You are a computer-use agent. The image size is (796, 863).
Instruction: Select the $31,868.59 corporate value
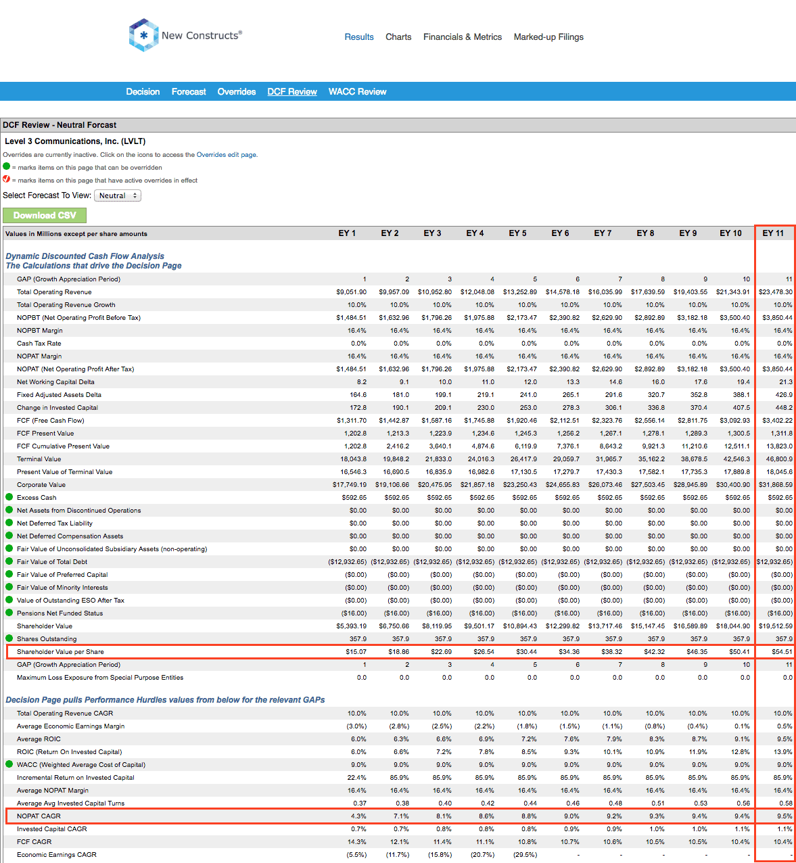pyautogui.click(x=776, y=485)
